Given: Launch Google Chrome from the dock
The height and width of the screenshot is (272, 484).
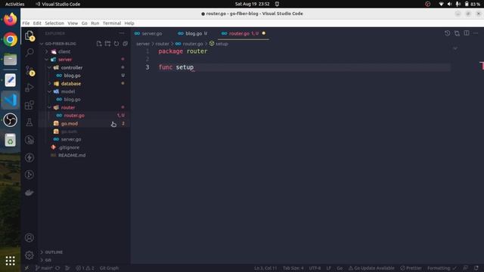Looking at the screenshot, I should click(x=10, y=39).
